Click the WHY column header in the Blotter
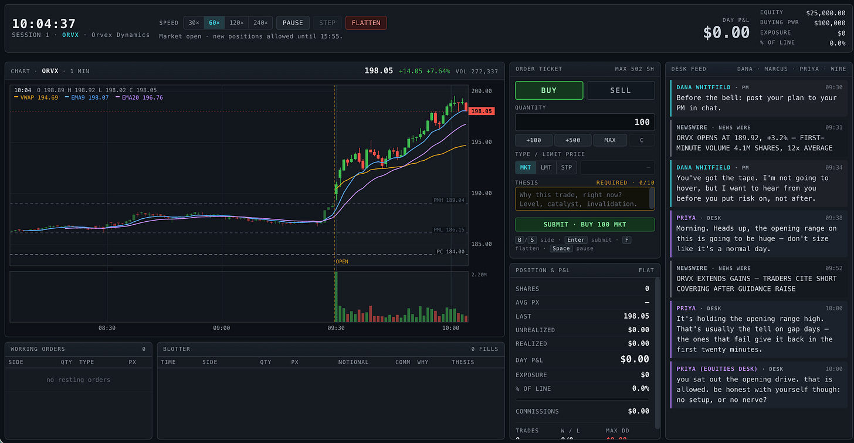 pos(423,362)
